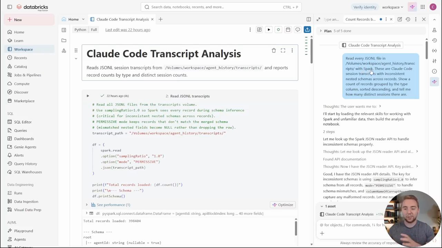Expand the df DataFrame schema row
The height and width of the screenshot is (248, 442).
click(x=87, y=214)
